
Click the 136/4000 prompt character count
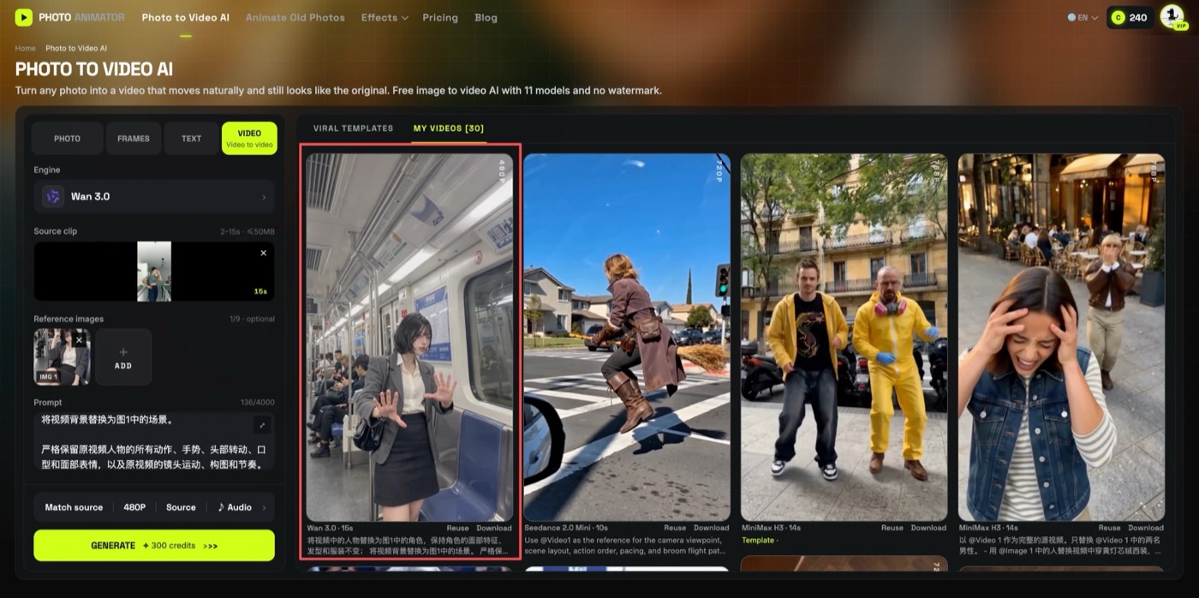pyautogui.click(x=258, y=403)
